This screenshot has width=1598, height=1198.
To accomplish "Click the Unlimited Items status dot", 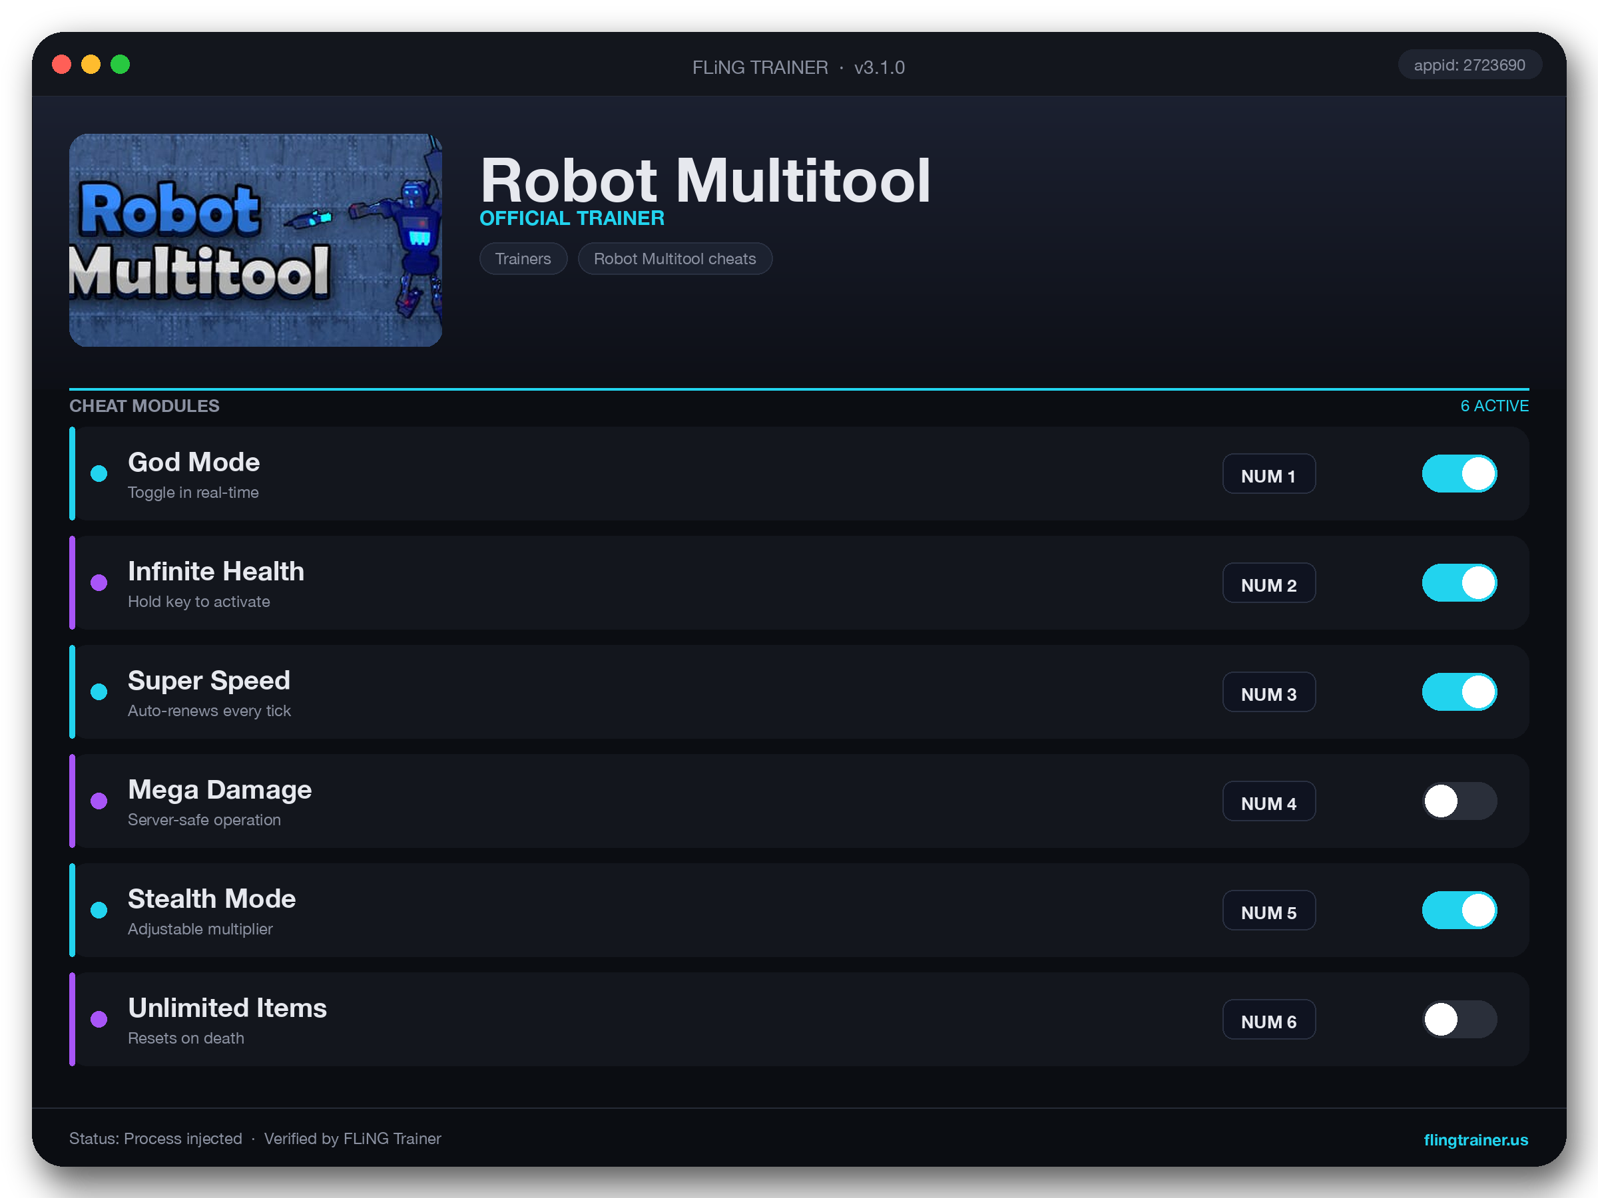I will (x=99, y=1019).
